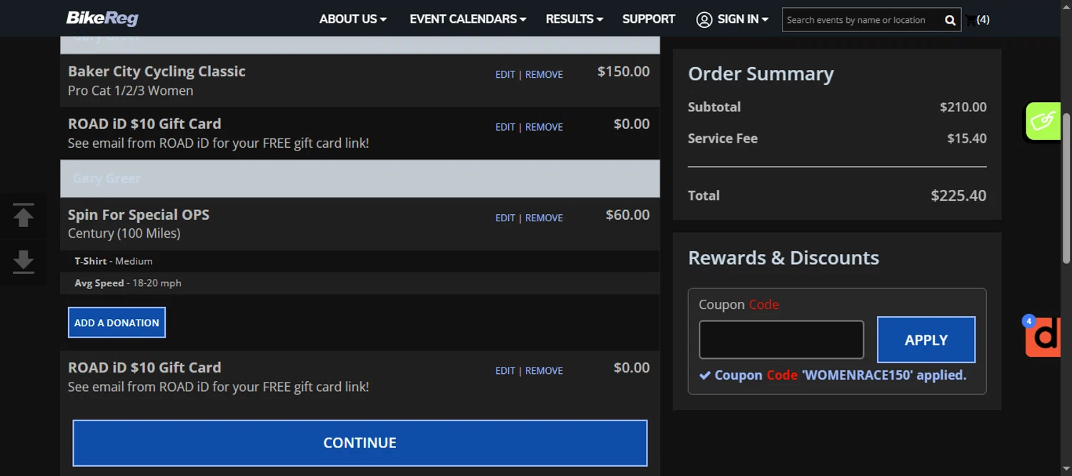This screenshot has height=476, width=1072.
Task: Click the BikeReg logo
Action: point(102,19)
